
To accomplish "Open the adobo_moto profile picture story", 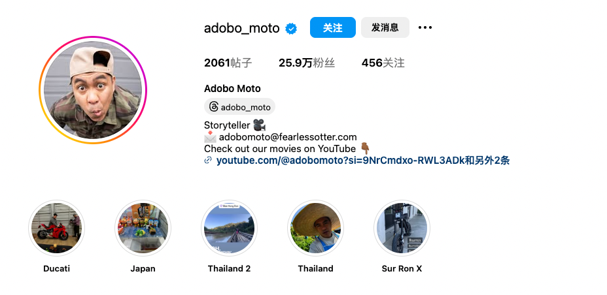I will [93, 90].
